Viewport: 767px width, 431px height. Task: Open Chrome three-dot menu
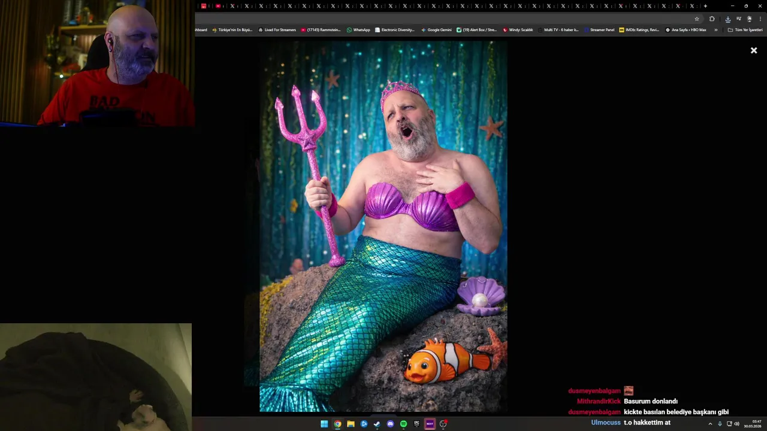click(760, 19)
